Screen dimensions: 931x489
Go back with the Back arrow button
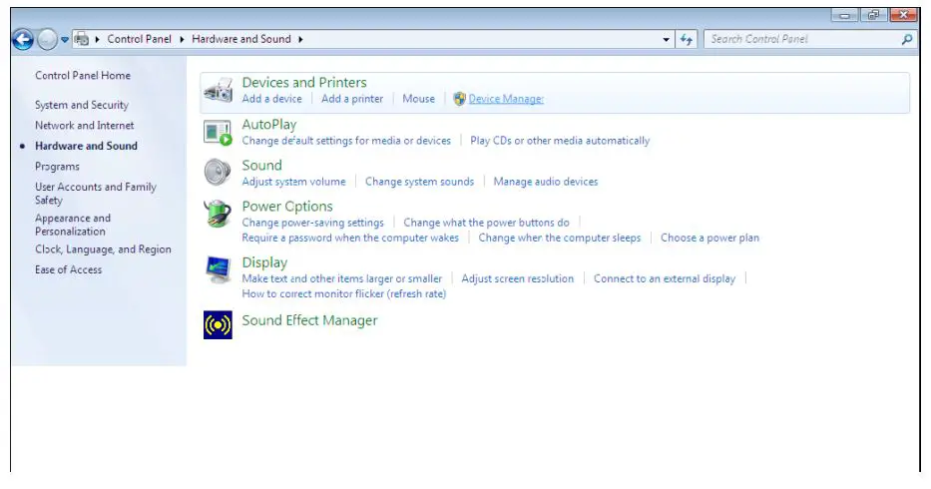coord(23,40)
